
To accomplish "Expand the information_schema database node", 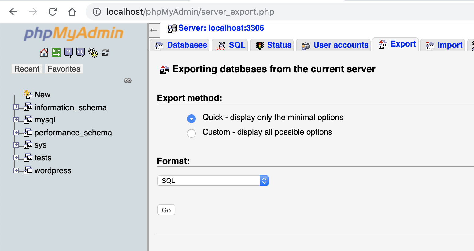I will coord(16,107).
